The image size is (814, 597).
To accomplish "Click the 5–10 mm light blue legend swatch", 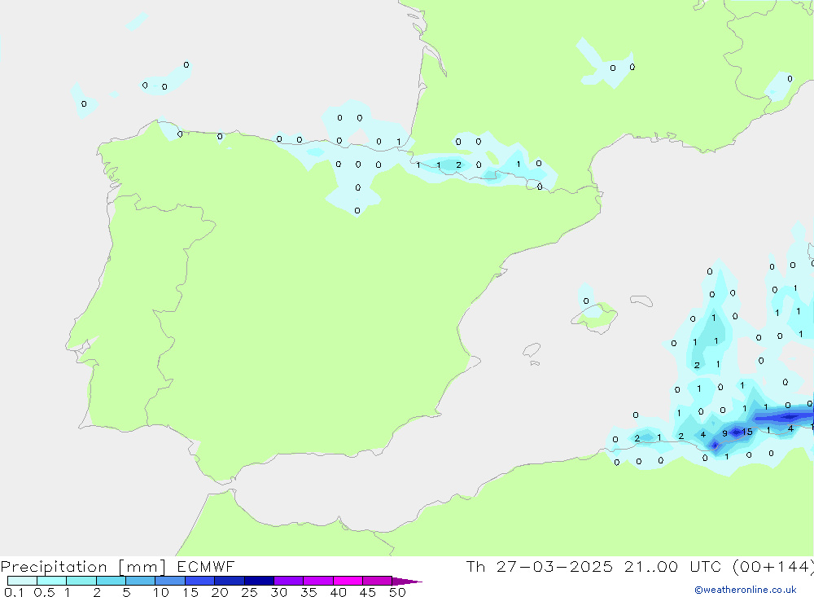I will click(x=141, y=581).
